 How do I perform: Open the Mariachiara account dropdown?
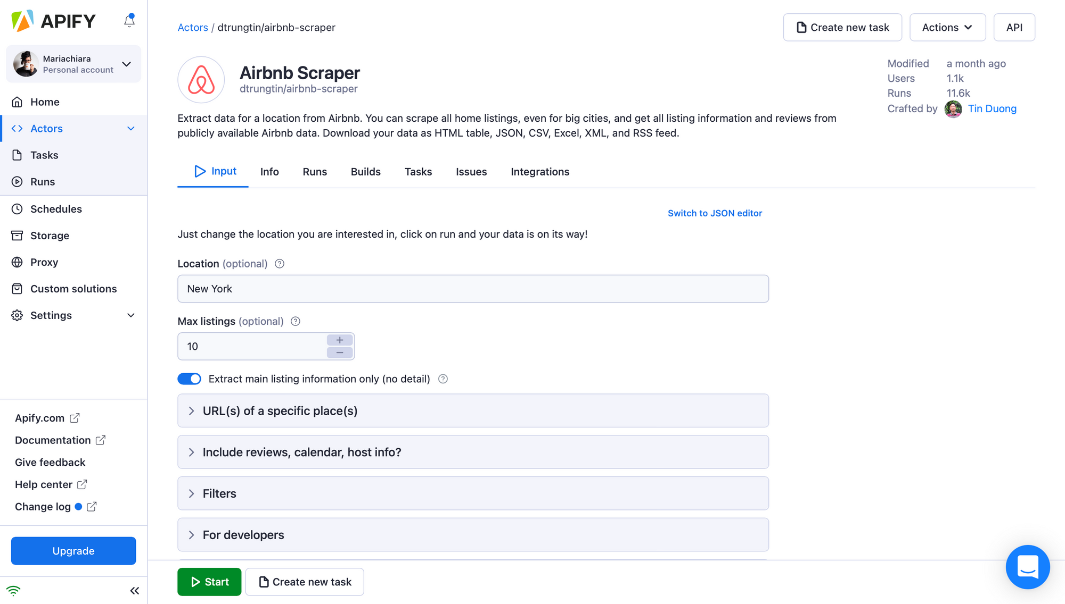[x=127, y=64]
